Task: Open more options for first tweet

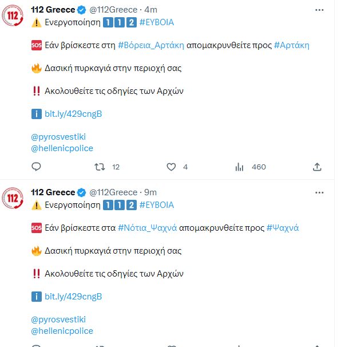Action: point(319,10)
